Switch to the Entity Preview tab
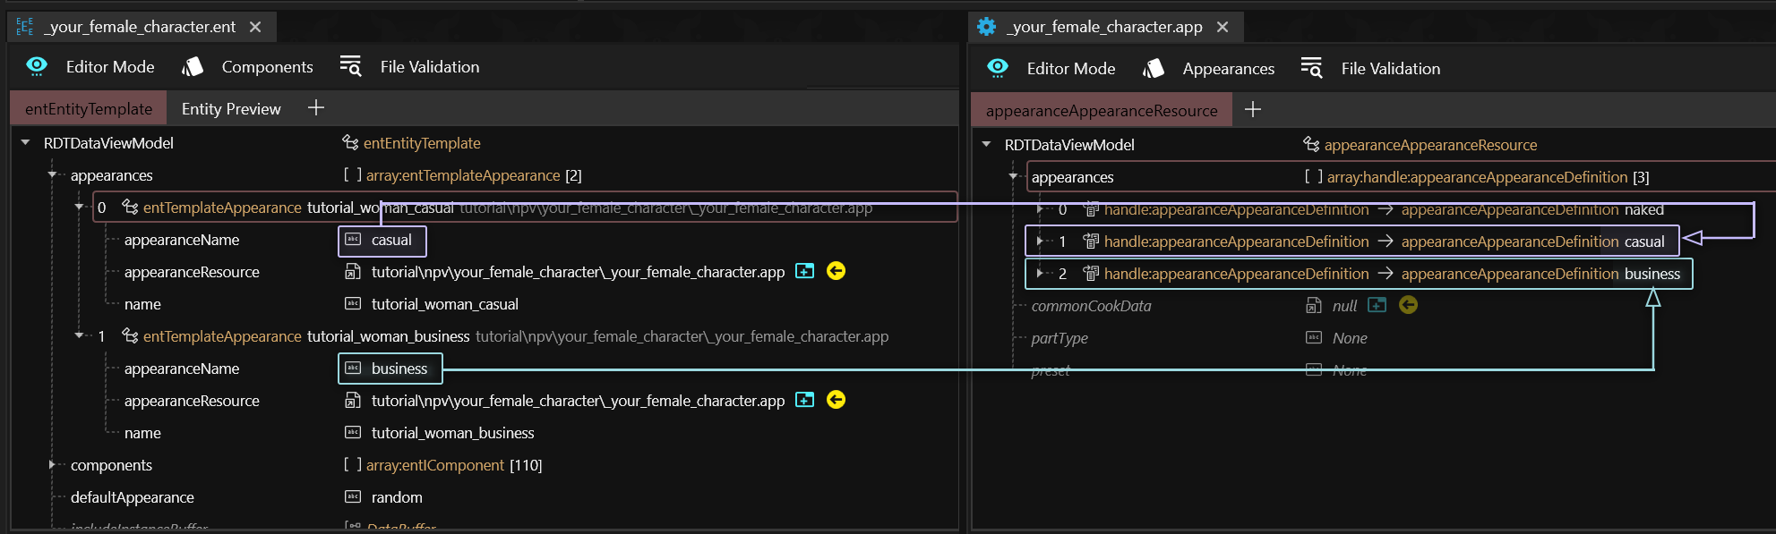 coord(231,109)
